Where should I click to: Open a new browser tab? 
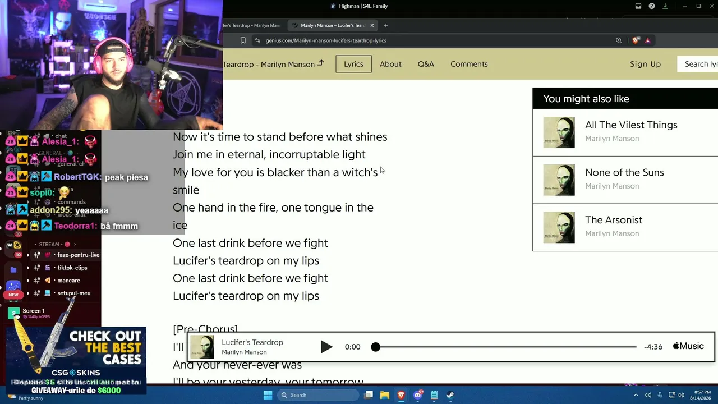pyautogui.click(x=386, y=25)
